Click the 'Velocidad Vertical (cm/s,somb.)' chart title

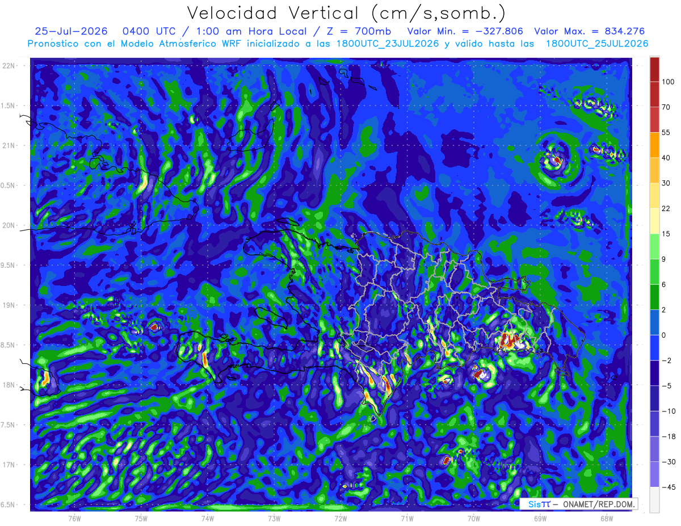(x=346, y=13)
